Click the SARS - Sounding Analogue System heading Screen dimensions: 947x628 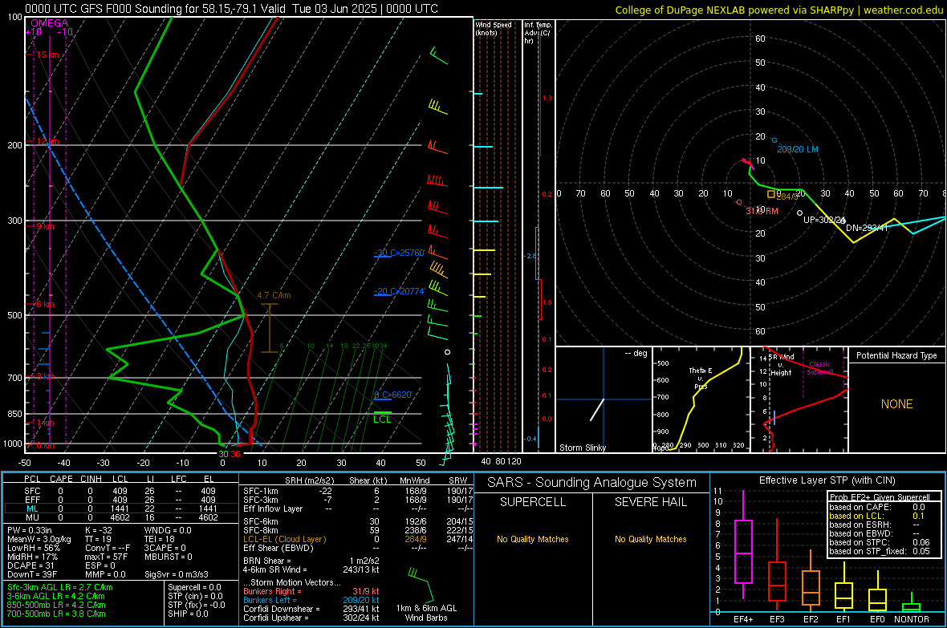tap(592, 483)
